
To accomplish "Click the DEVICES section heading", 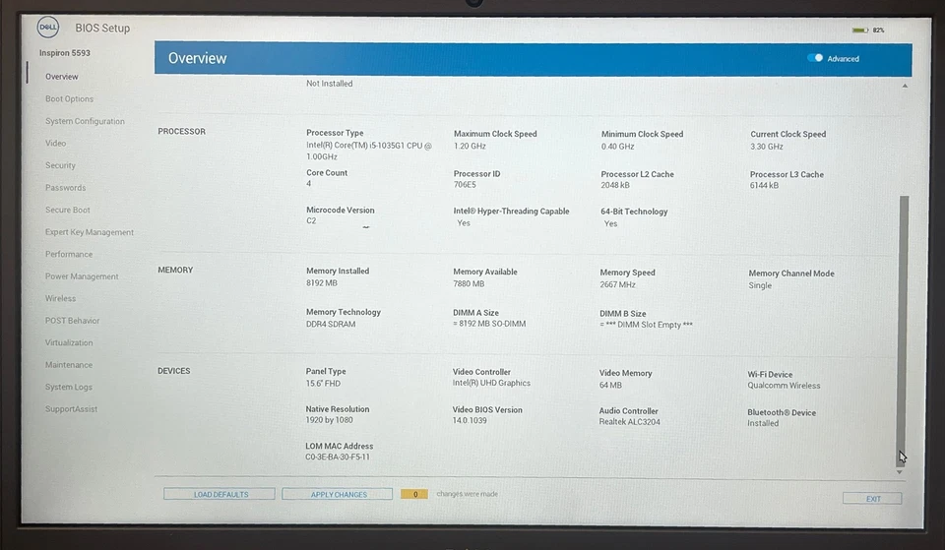I will (x=173, y=371).
